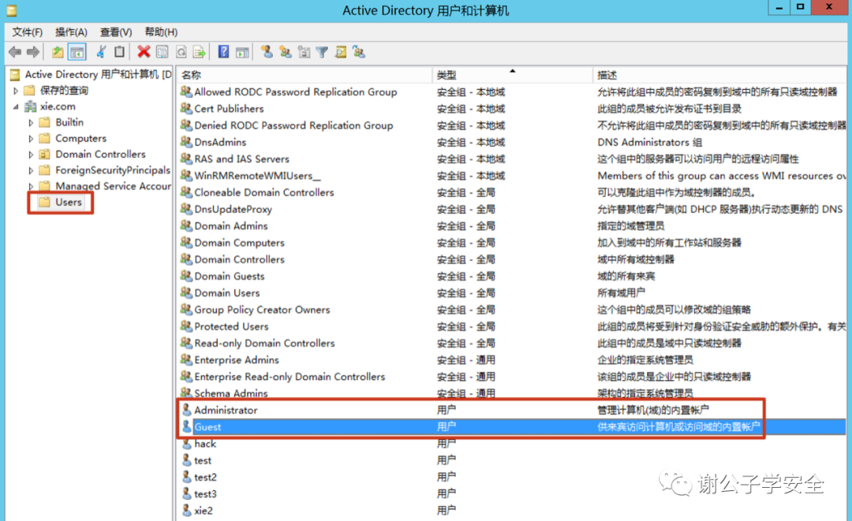The image size is (852, 521).
Task: Expand the Builtin container arrow
Action: tap(31, 123)
